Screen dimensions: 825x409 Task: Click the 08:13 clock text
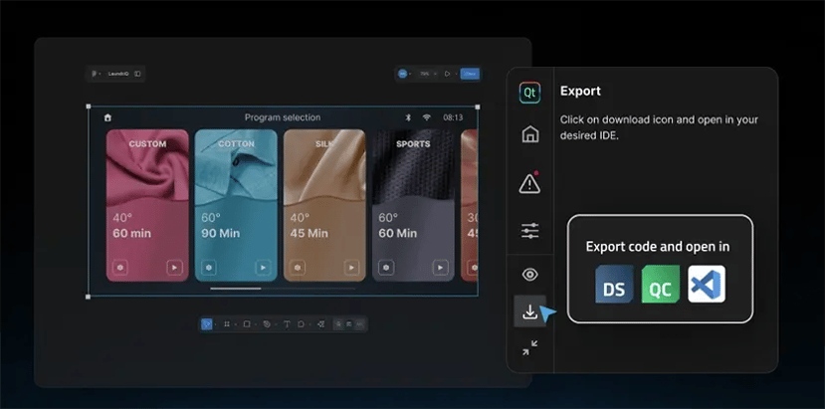453,117
